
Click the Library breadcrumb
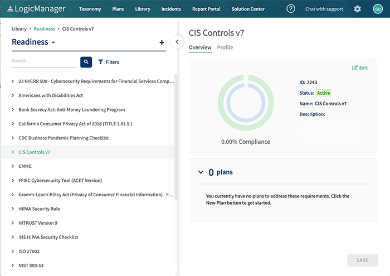click(19, 29)
